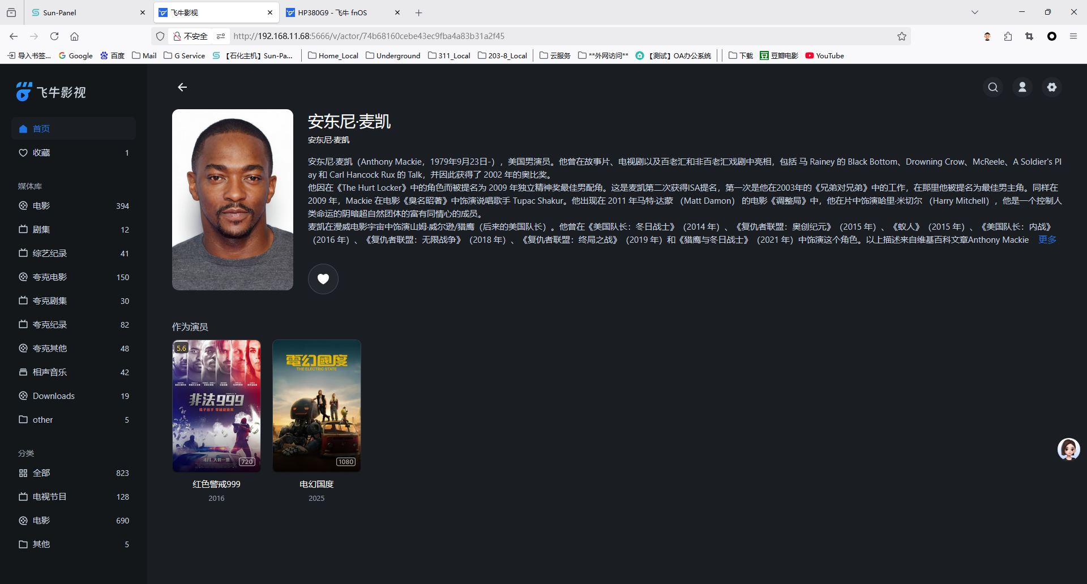Click the black circle extension icon
Screen dimensions: 1087x584
(1052, 36)
